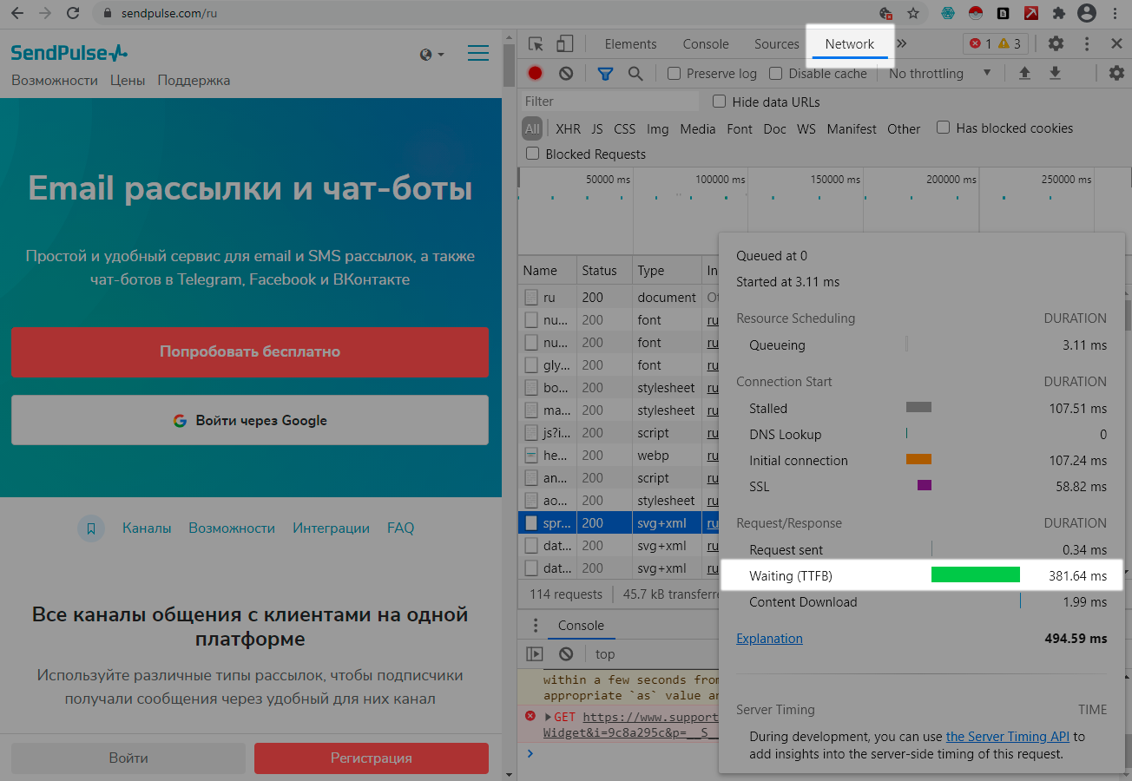Switch to the Console tab
Viewport: 1132px width, 781px height.
(x=706, y=43)
